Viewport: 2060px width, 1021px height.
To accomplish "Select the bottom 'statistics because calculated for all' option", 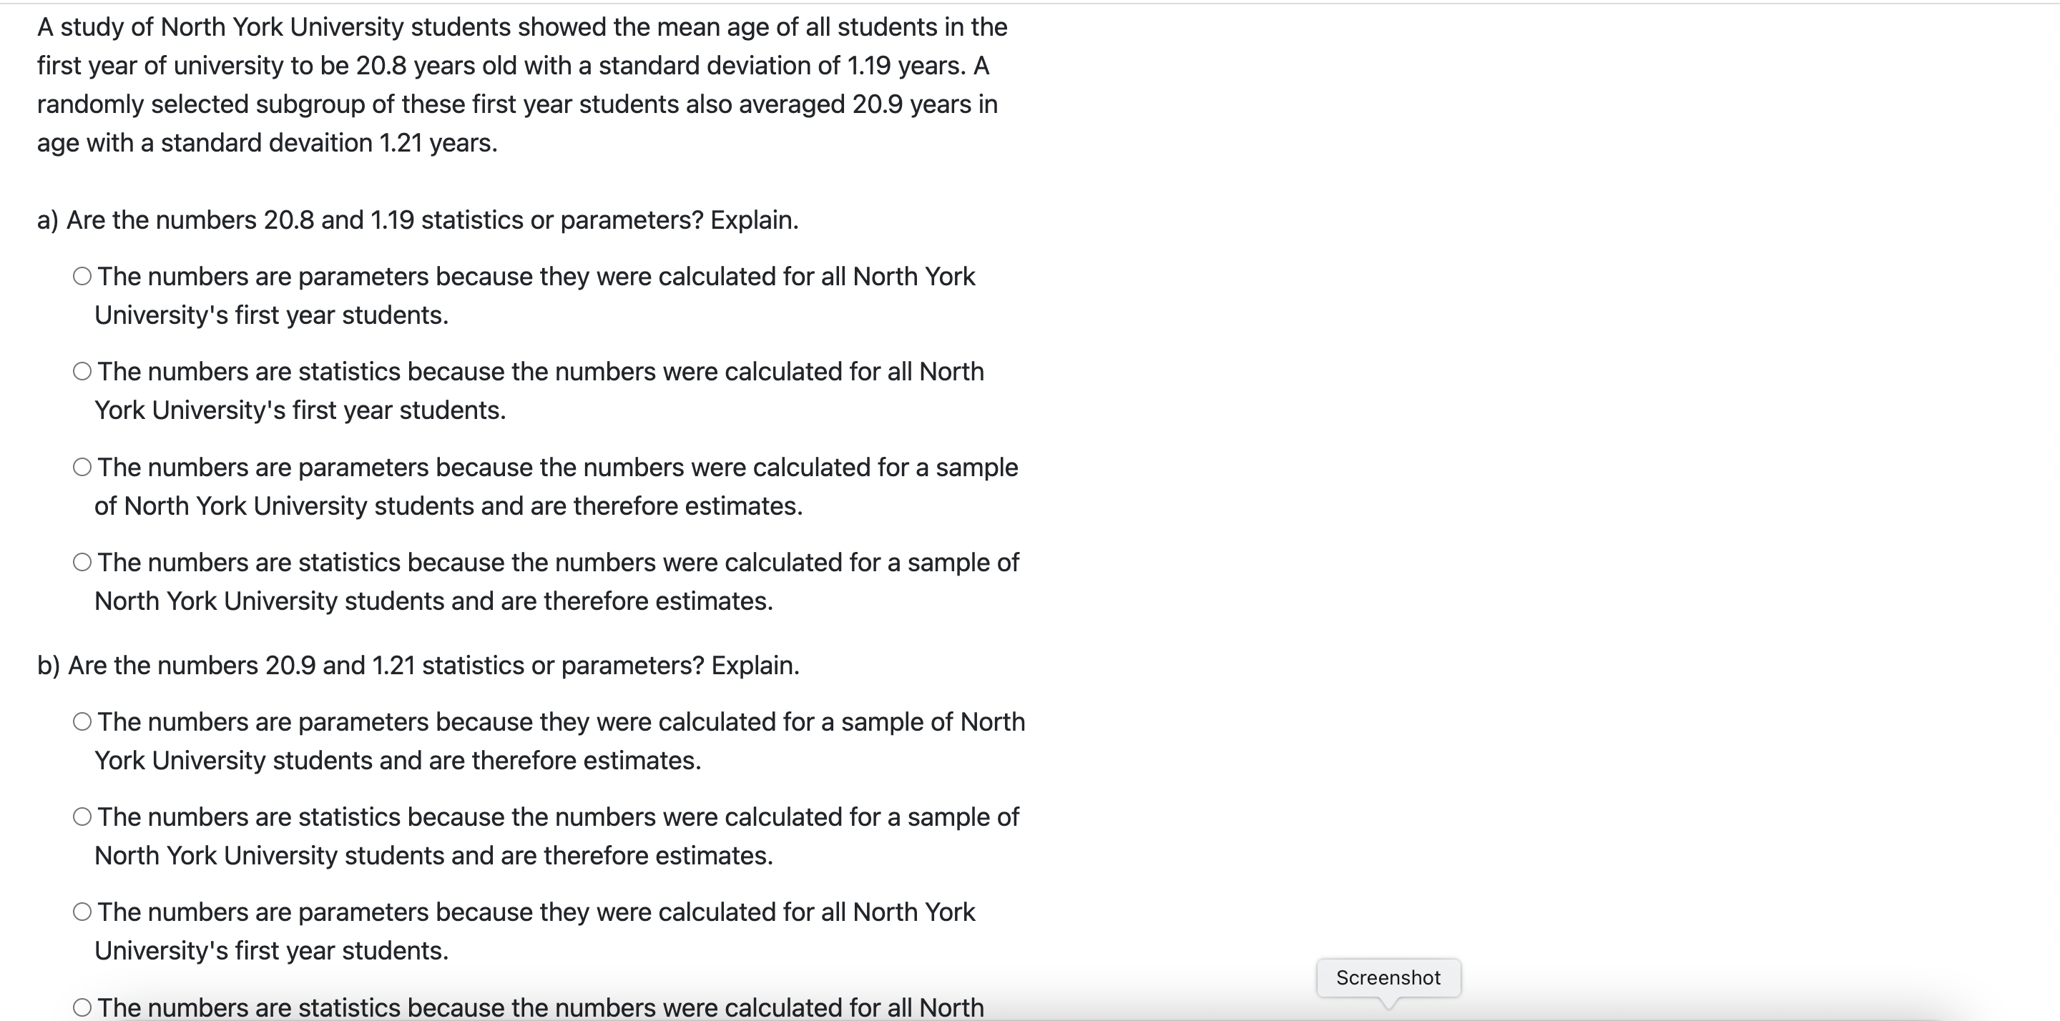I will coord(82,1007).
